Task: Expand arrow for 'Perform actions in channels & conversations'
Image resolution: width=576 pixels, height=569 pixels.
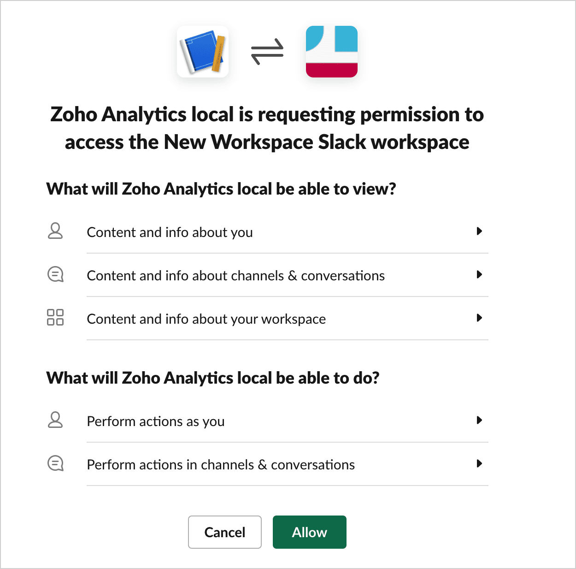Action: click(x=479, y=463)
